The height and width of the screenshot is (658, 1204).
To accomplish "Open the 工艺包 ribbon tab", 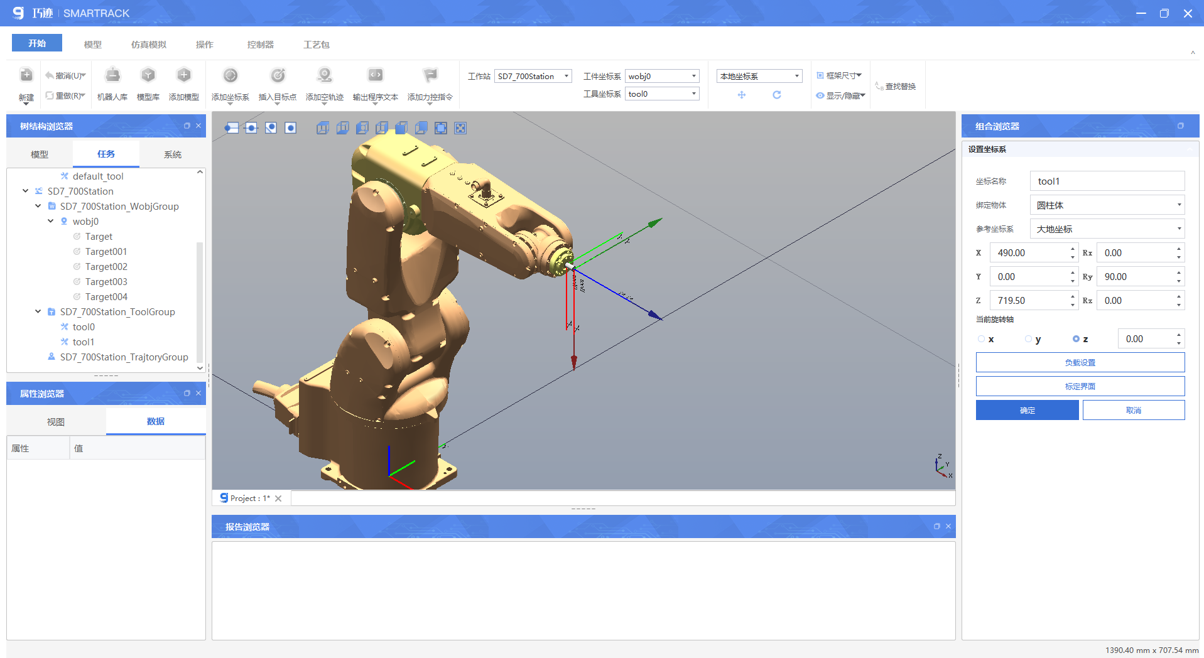I will (317, 45).
